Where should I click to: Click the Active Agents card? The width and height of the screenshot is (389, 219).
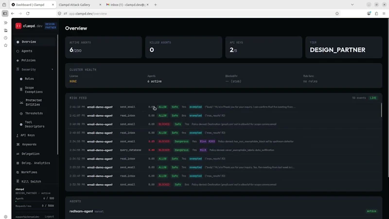point(104,47)
